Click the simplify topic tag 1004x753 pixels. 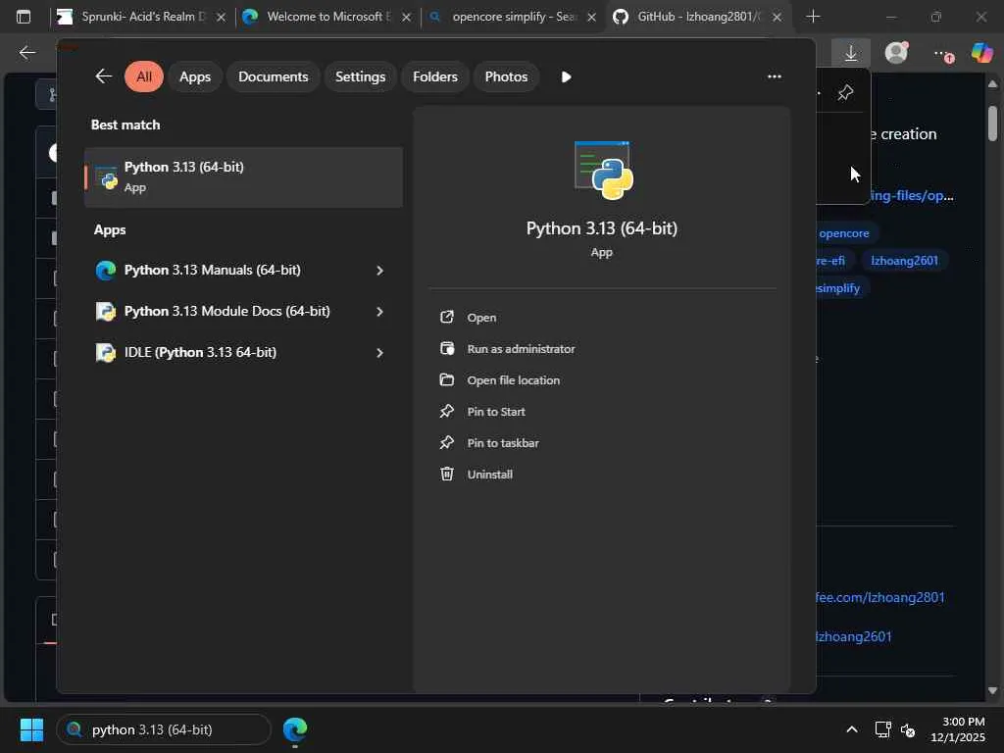838,288
